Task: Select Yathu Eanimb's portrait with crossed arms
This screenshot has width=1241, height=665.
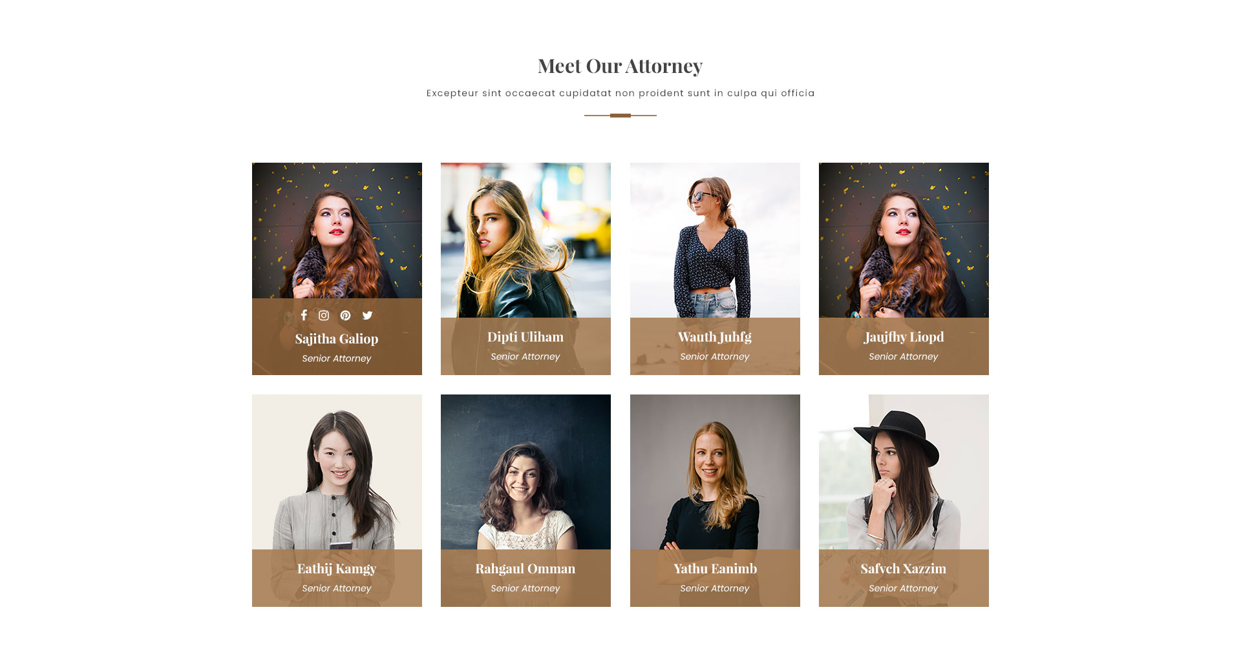Action: coord(715,472)
